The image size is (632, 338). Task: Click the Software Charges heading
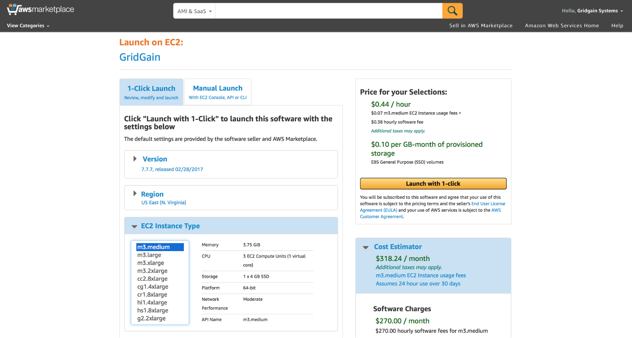pyautogui.click(x=402, y=309)
